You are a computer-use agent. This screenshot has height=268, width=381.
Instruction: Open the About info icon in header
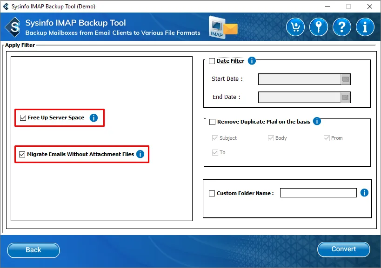click(365, 27)
